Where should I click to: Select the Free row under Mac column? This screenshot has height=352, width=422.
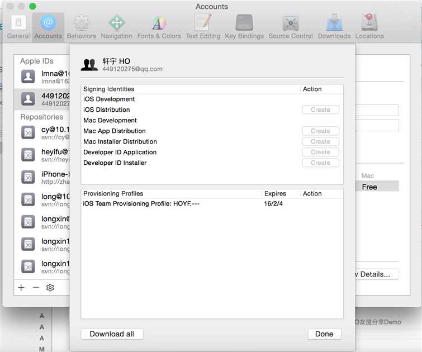click(x=377, y=187)
